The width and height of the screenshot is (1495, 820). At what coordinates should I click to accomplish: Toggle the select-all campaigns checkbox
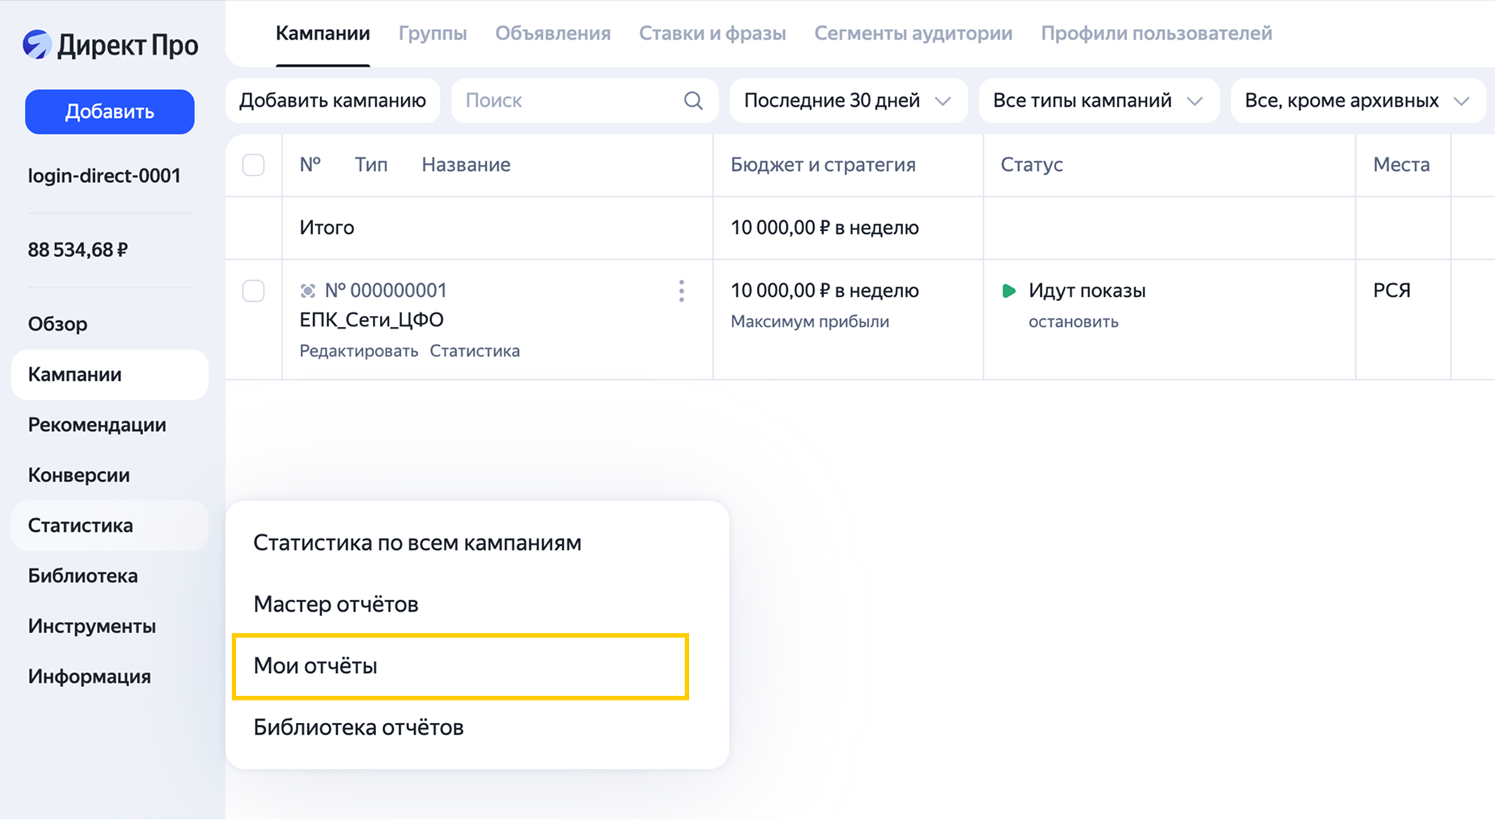pos(253,164)
